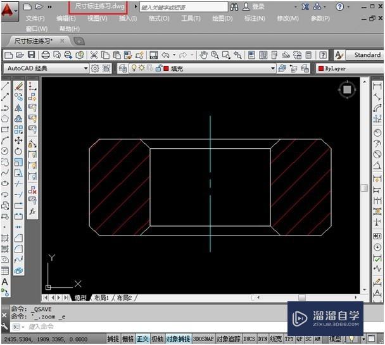385x345 pixels.
Task: Click the Undo arrow icon
Action: [x=166, y=55]
